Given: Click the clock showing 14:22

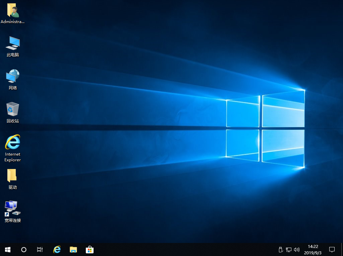Looking at the screenshot, I should (312, 247).
